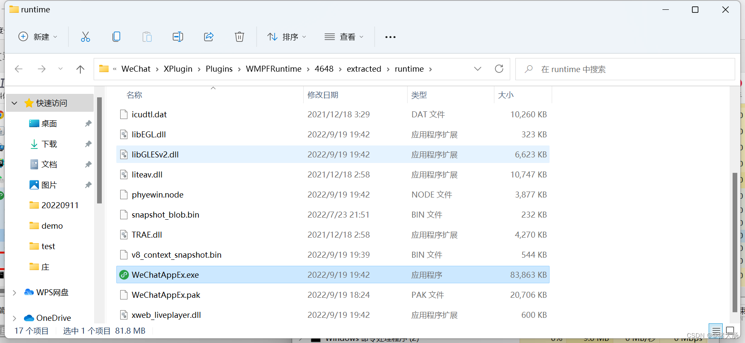Refresh the runtime folder
Viewport: 745px width, 343px height.
(499, 69)
